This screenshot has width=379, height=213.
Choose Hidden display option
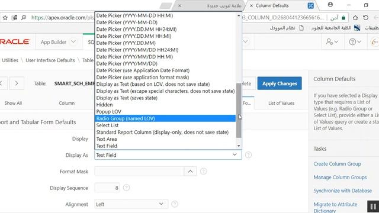(x=165, y=105)
